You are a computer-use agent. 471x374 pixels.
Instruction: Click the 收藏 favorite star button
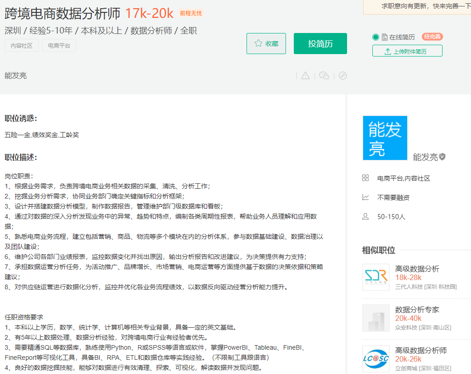click(x=266, y=44)
